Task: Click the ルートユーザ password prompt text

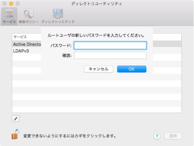Action: 96,35
